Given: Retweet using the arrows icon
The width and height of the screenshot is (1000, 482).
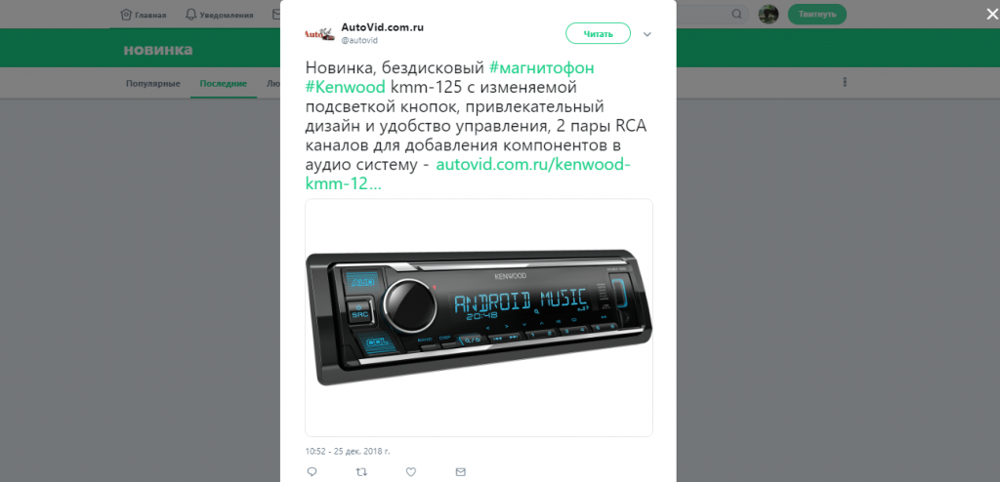Looking at the screenshot, I should tap(361, 472).
